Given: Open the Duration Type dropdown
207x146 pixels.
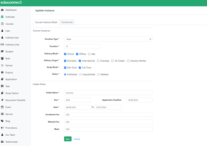Looking at the screenshot, I should (108, 39).
